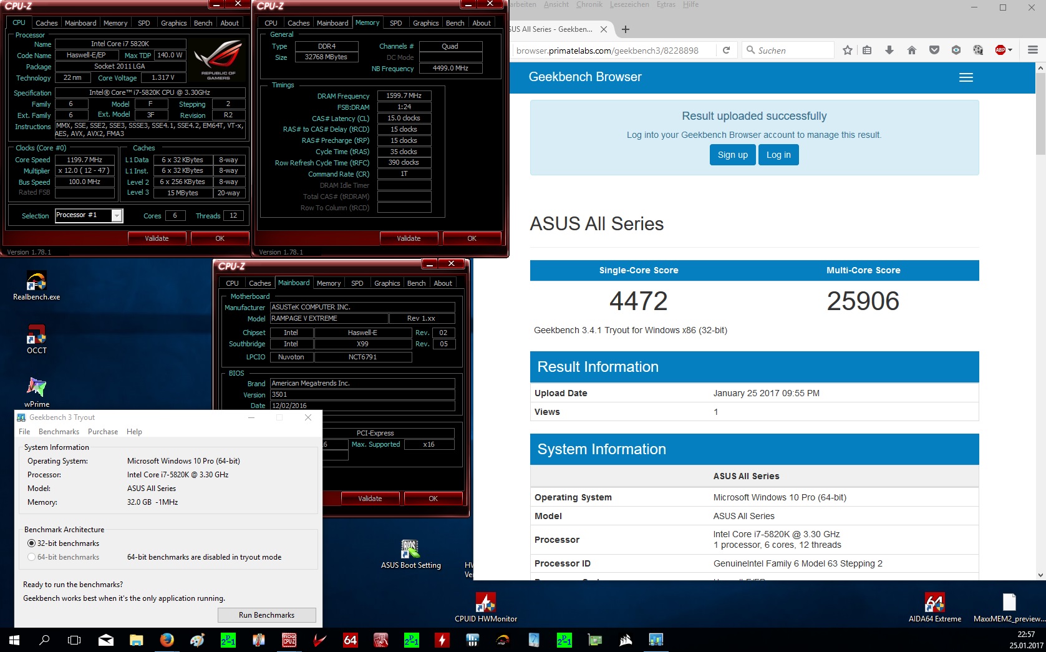Reload the Geekbench browser page
Screen dimensions: 1046x652
point(726,51)
